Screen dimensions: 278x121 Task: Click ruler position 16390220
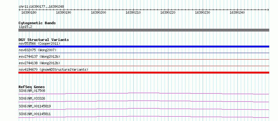[x=168, y=12]
